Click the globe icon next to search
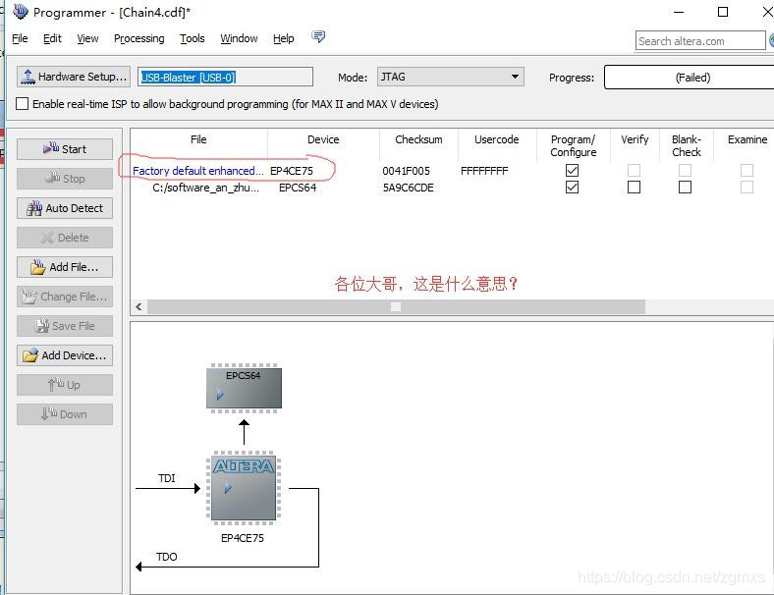 [x=771, y=40]
